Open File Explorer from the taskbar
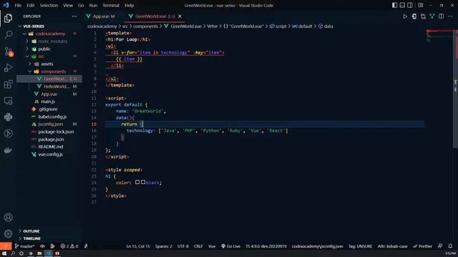458x257 pixels. coord(39,253)
